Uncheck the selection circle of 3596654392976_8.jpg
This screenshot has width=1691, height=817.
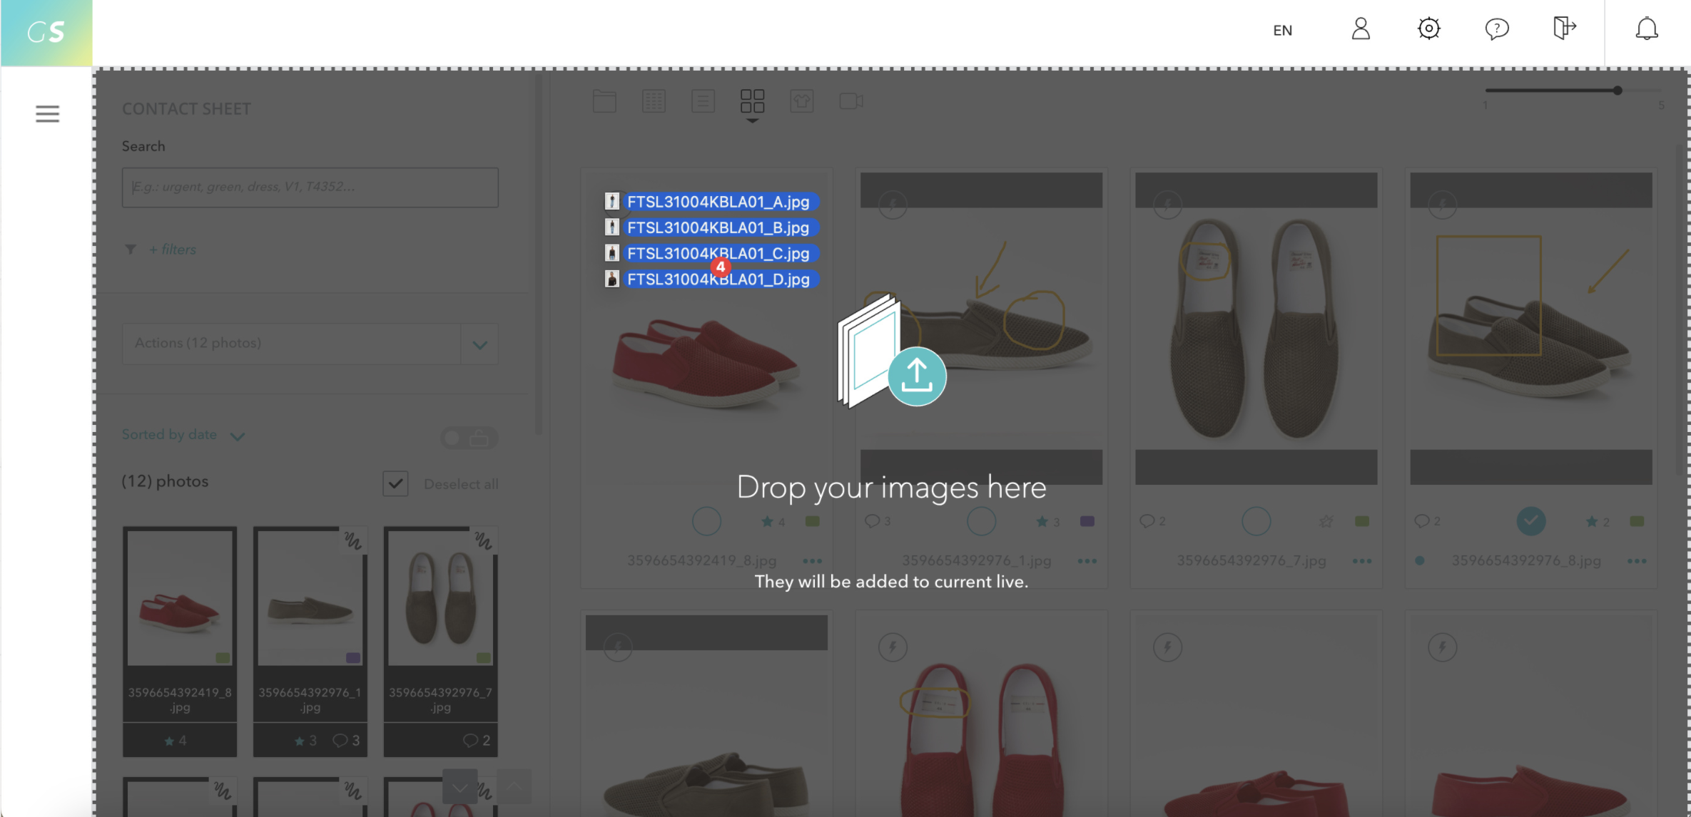(1530, 521)
